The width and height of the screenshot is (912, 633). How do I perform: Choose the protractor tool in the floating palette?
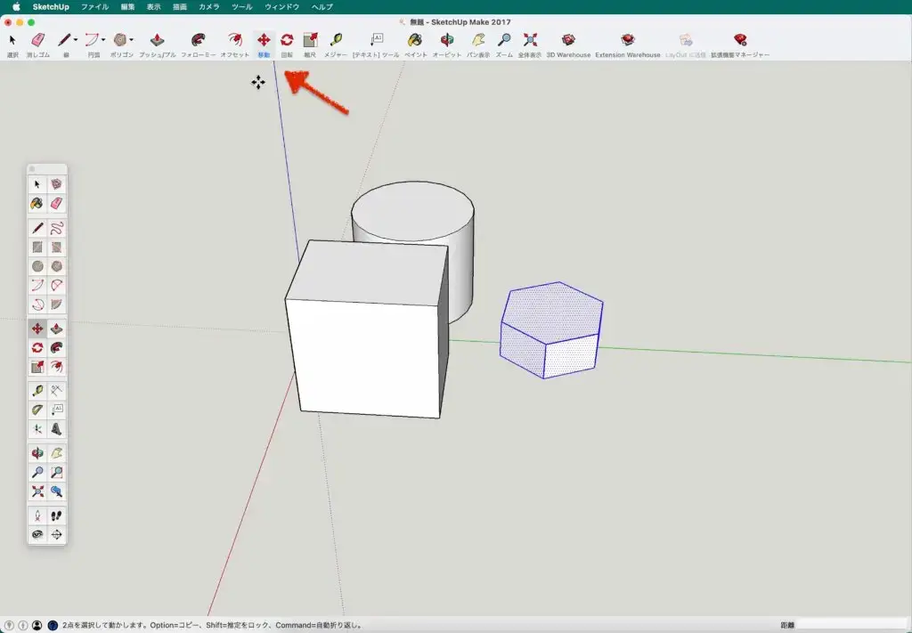tap(37, 410)
